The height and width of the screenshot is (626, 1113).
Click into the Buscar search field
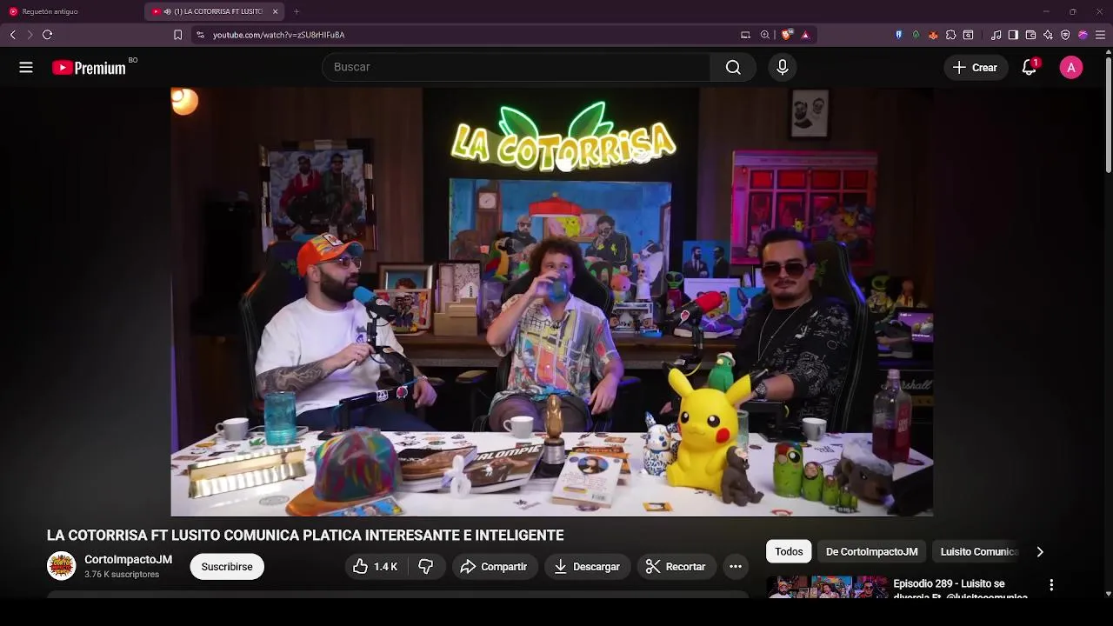pos(517,67)
